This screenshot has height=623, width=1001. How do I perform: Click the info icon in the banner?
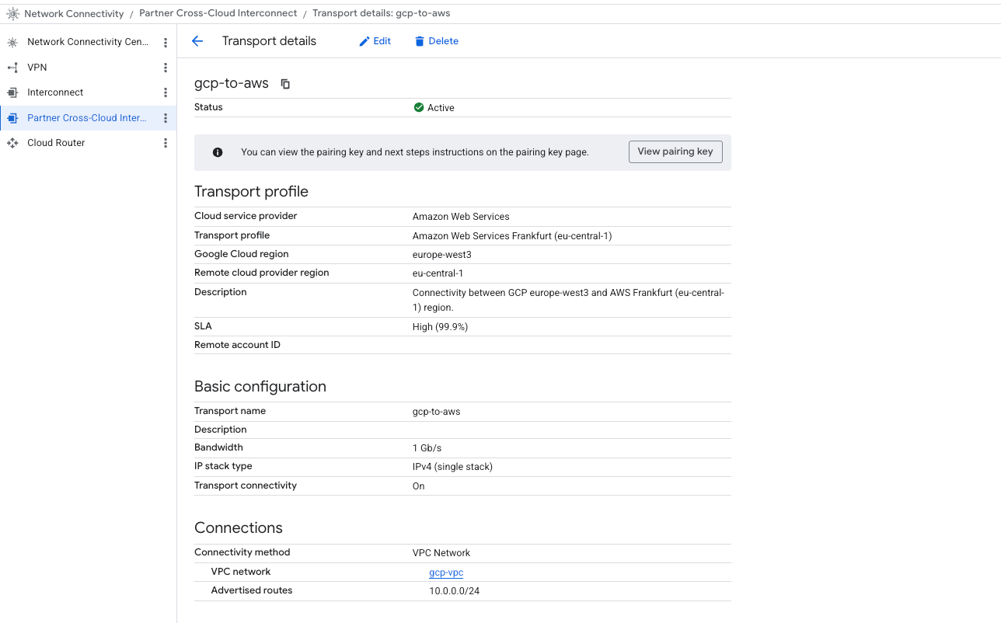tap(218, 152)
